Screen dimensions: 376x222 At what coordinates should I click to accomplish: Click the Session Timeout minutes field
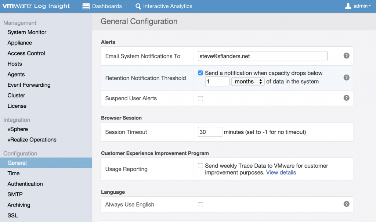210,132
